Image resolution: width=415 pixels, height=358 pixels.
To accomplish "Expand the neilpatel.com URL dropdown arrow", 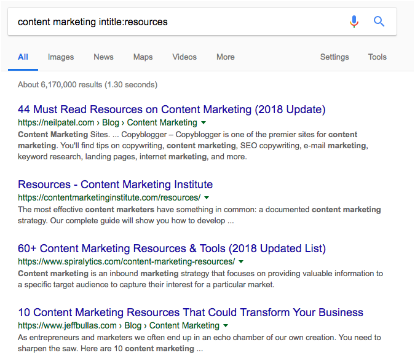I will (204, 123).
